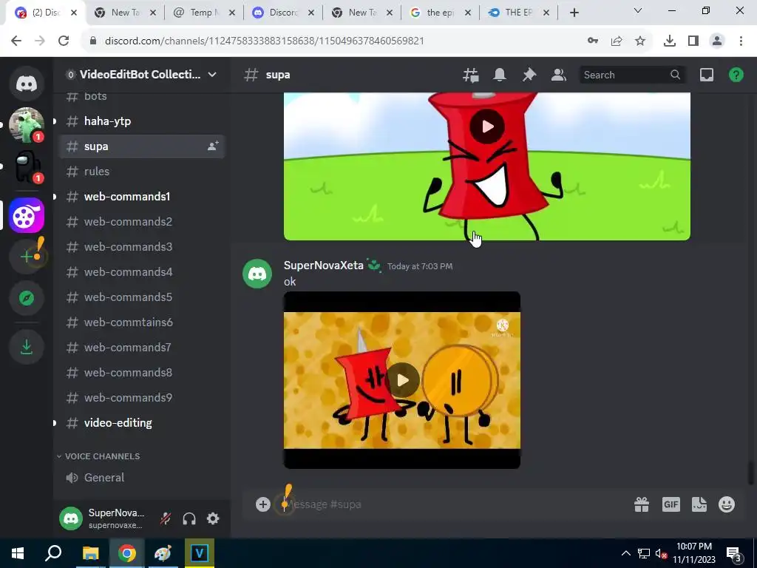The width and height of the screenshot is (757, 568).
Task: Open Windows Start menu
Action: pyautogui.click(x=18, y=553)
